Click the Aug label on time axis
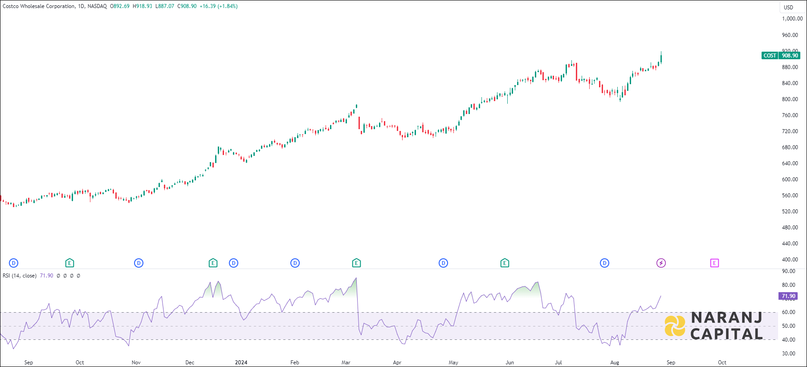This screenshot has width=807, height=367. (615, 363)
